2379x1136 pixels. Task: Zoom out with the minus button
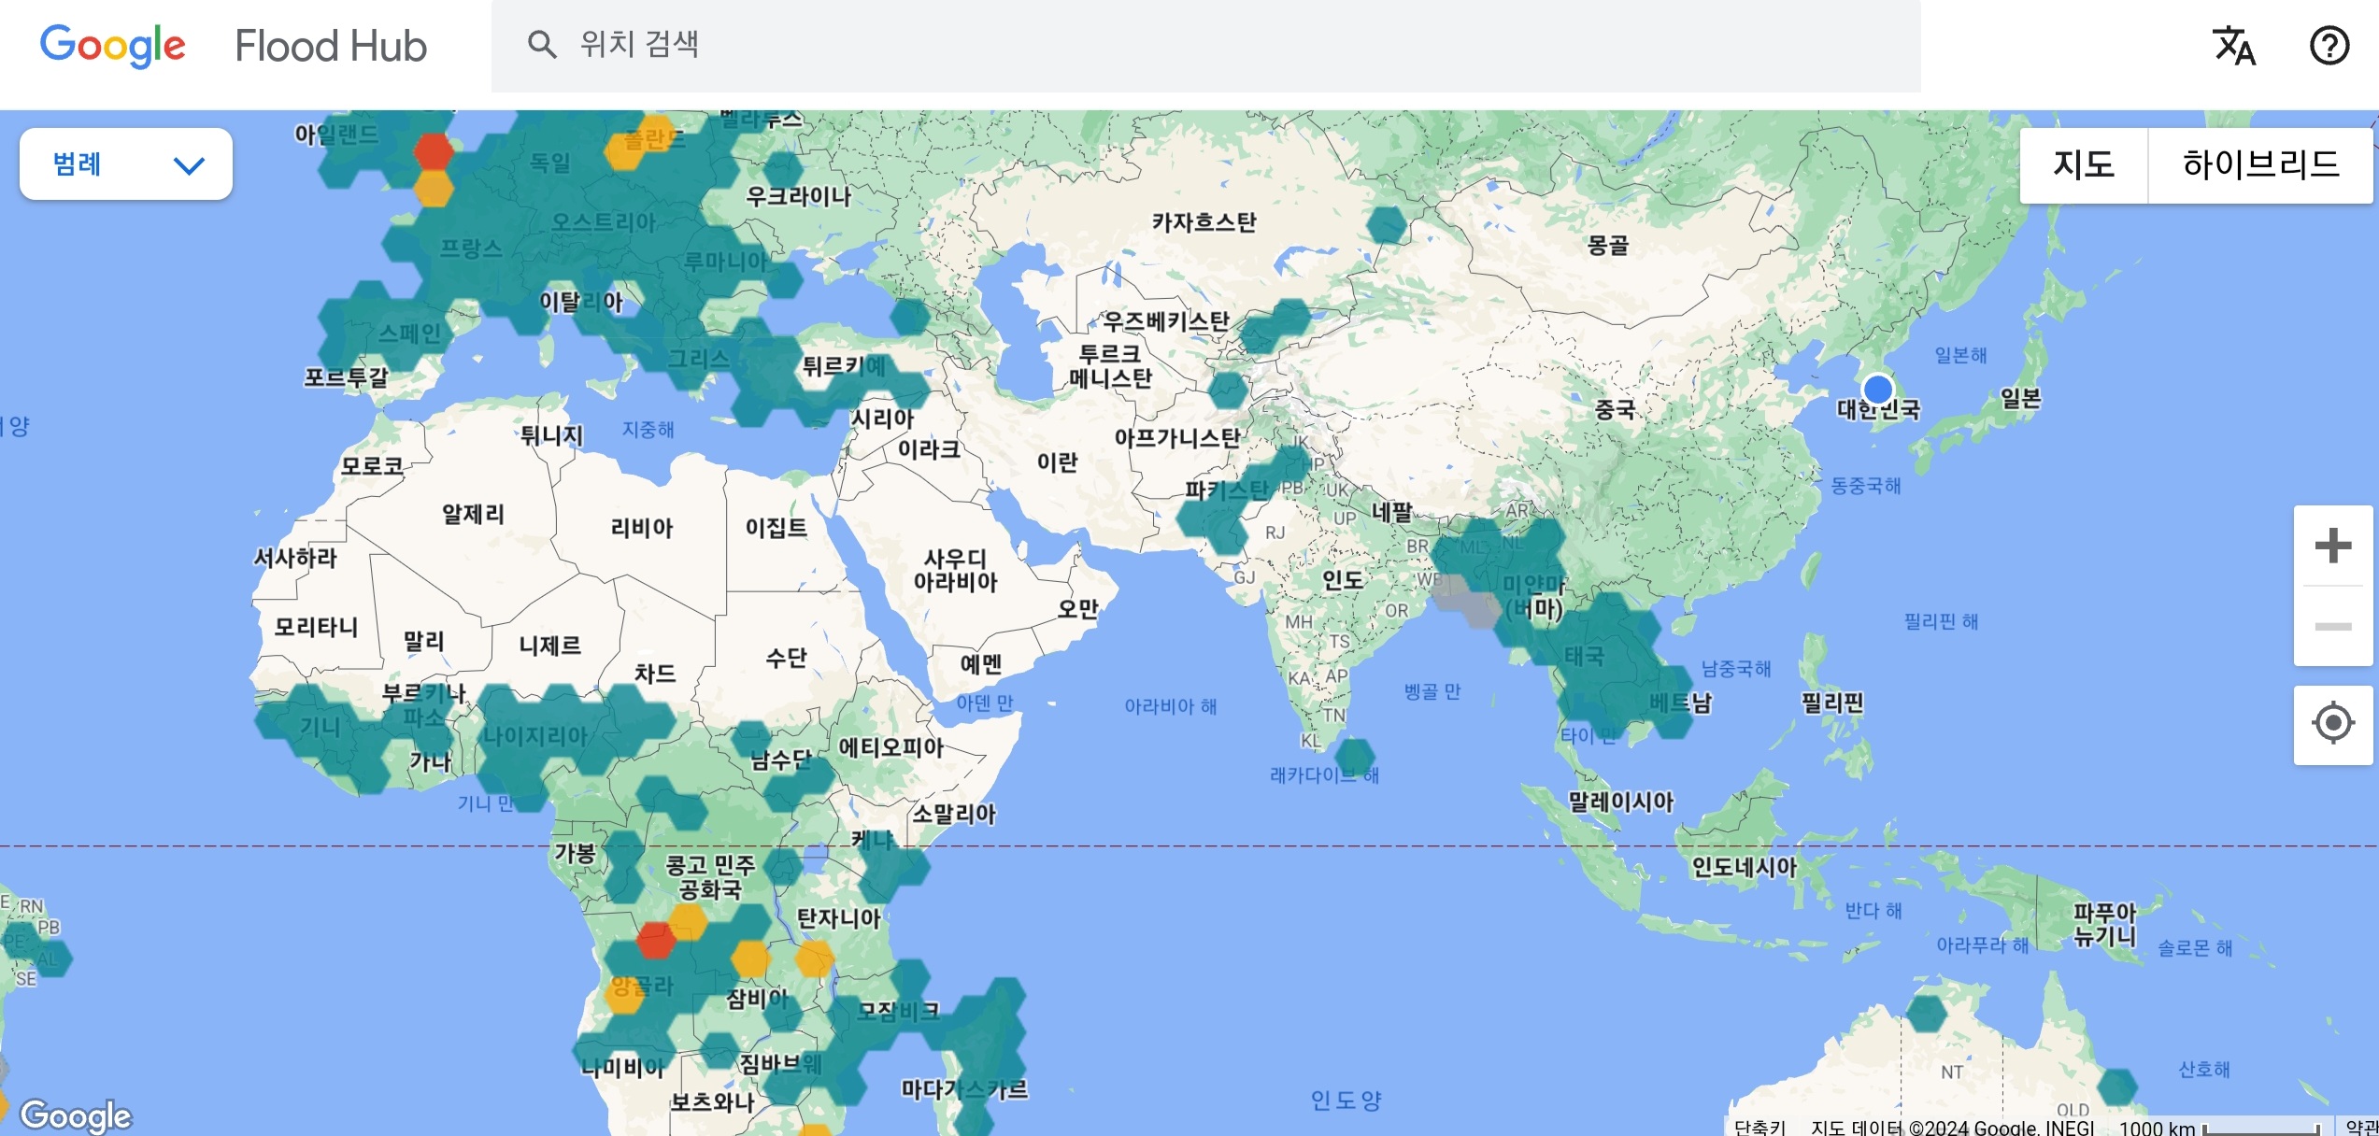pyautogui.click(x=2332, y=626)
